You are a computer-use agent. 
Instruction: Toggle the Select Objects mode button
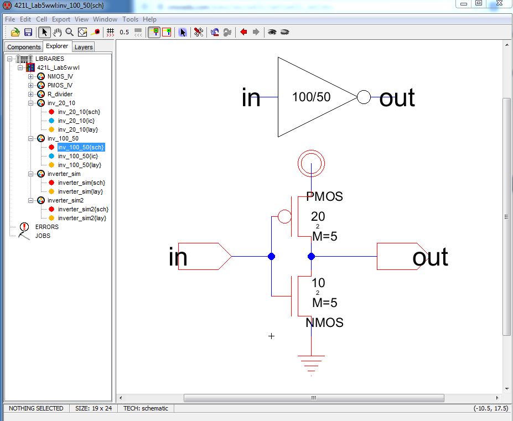tap(154, 32)
